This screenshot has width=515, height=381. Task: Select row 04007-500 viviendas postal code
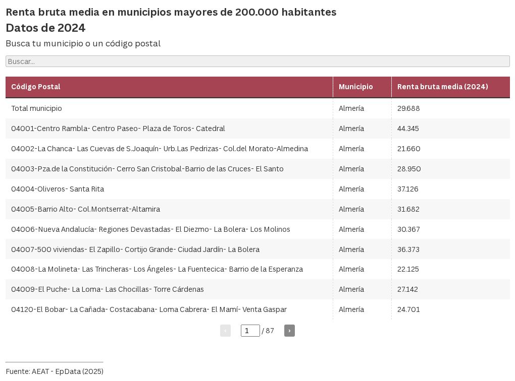coord(135,249)
